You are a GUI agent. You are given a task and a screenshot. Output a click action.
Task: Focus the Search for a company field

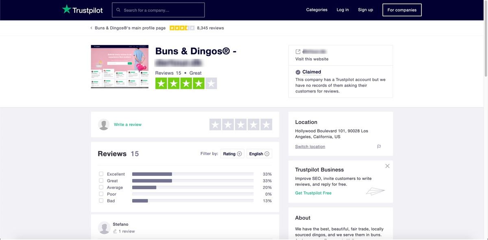click(158, 10)
